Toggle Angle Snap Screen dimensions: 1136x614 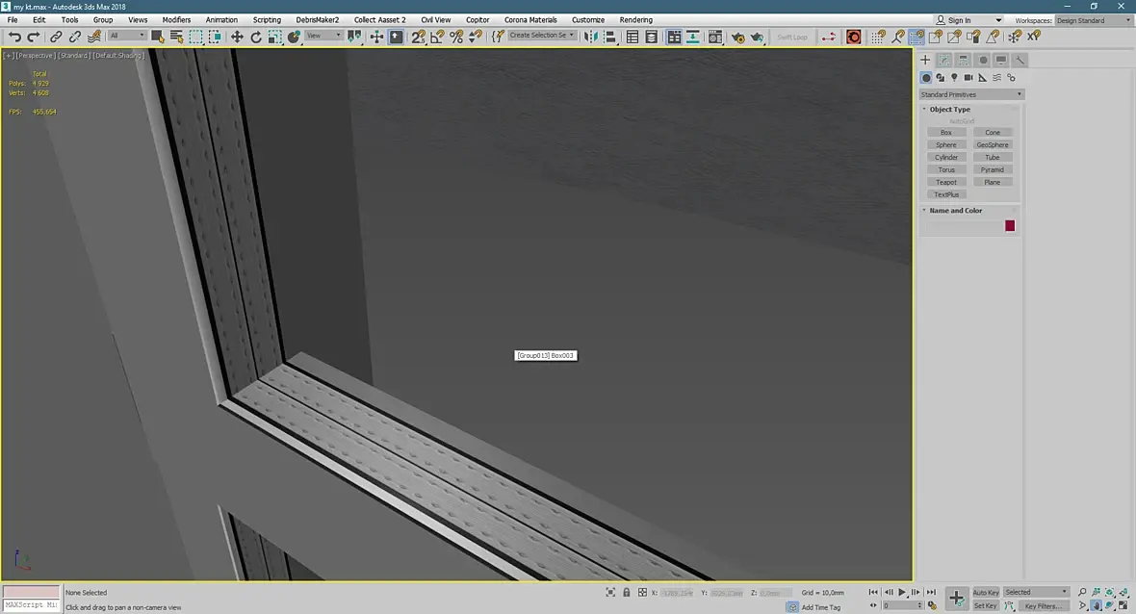point(438,37)
